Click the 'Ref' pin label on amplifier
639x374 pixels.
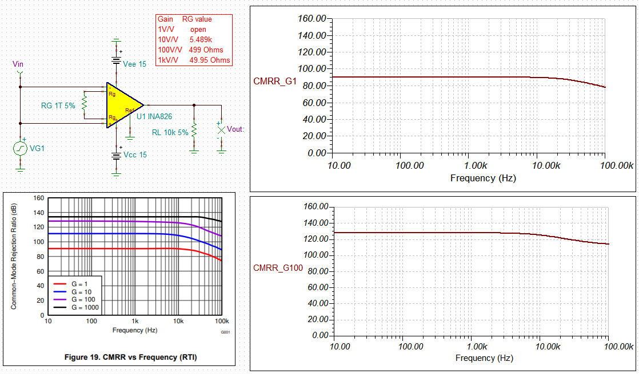click(x=129, y=111)
